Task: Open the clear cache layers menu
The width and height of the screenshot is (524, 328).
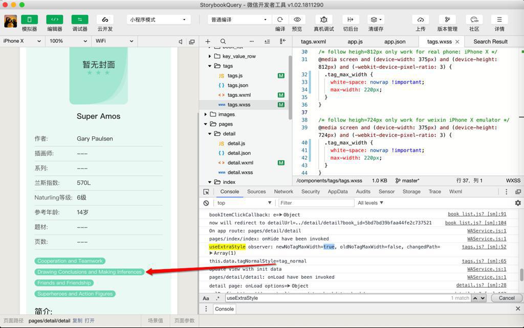Action: pyautogui.click(x=376, y=19)
